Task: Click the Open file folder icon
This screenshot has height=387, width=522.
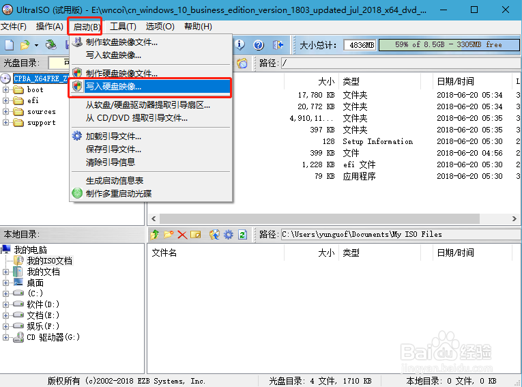Action: point(25,44)
